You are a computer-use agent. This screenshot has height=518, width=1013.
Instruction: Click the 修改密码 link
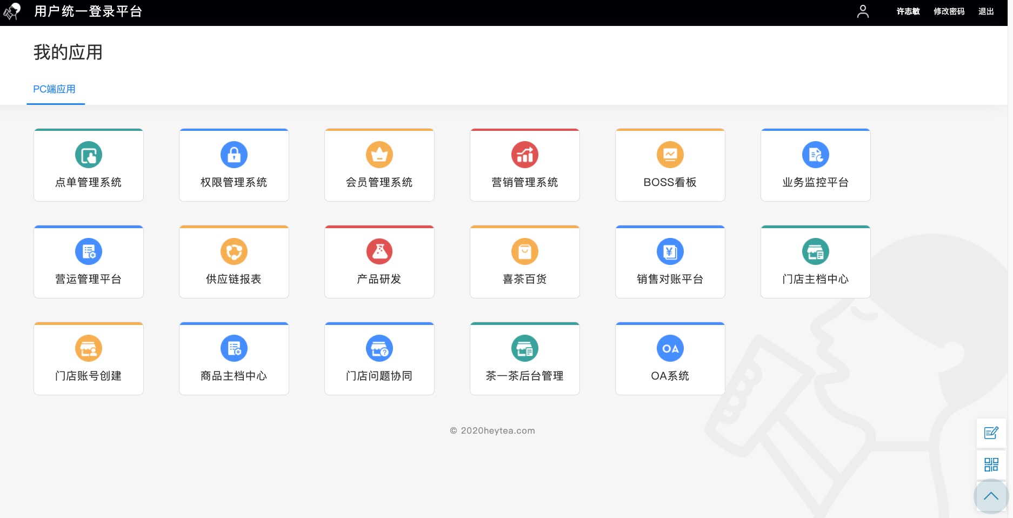pyautogui.click(x=949, y=11)
